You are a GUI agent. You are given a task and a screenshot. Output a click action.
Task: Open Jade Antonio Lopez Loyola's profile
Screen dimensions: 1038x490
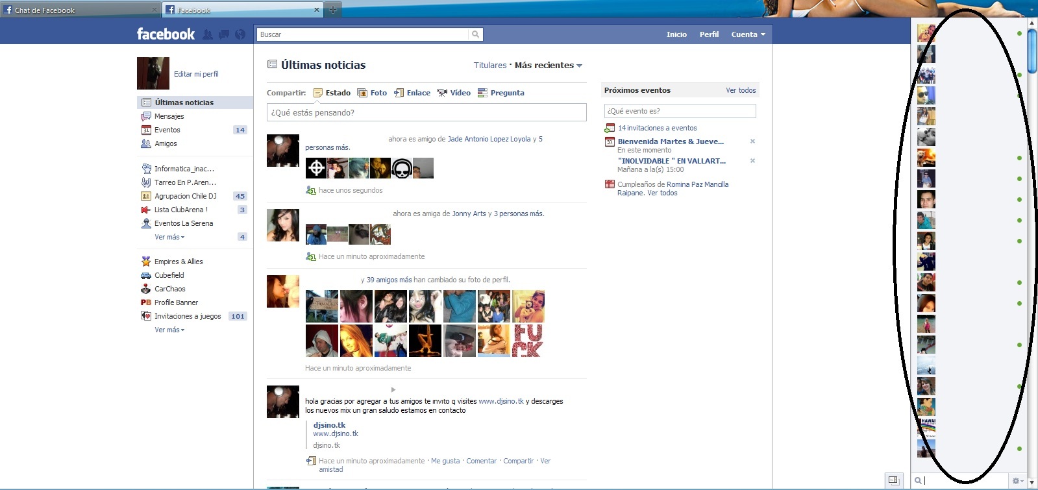tap(489, 139)
